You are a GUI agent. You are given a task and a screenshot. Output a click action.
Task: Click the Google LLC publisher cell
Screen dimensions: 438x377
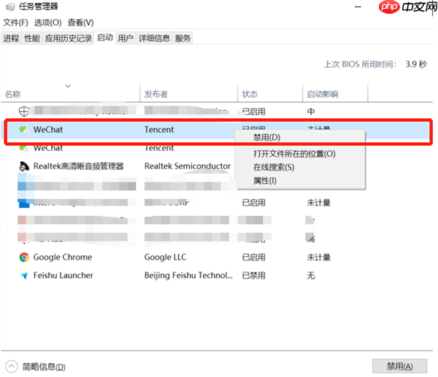(x=166, y=257)
